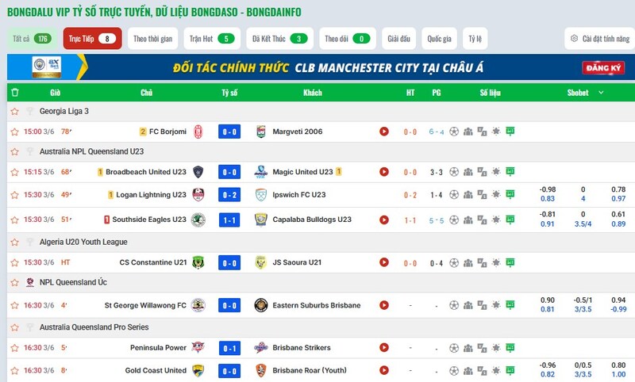Open soccer ball stats icon for Logan Lightning U23
Screen dimensions: 635x382
(x=454, y=194)
